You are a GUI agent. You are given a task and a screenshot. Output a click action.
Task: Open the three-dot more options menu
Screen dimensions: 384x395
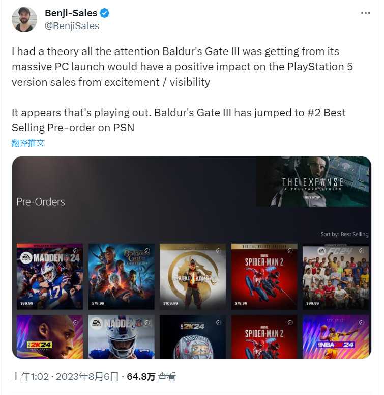click(365, 13)
